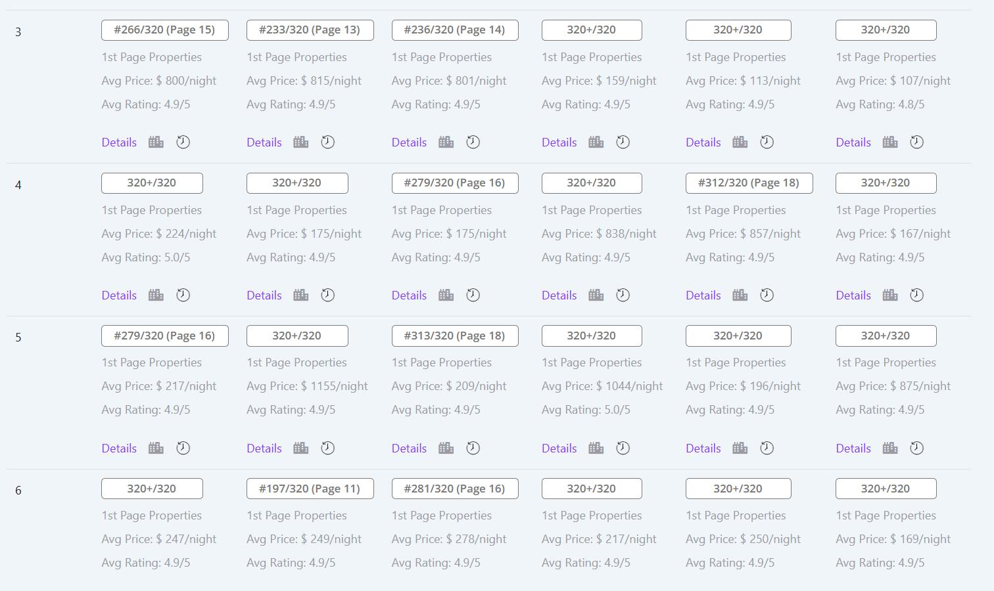Click the #233/320 (Page 13) rank badge
The width and height of the screenshot is (994, 591).
[310, 30]
